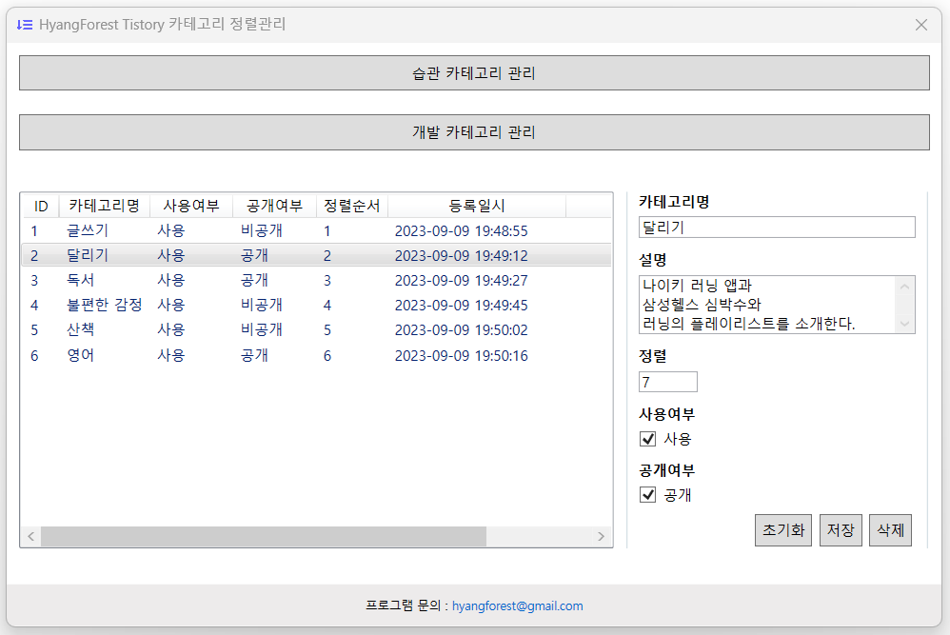Click the date 2023-09-09 19:49:45
Viewport: 950px width, 635px height.
(x=461, y=306)
